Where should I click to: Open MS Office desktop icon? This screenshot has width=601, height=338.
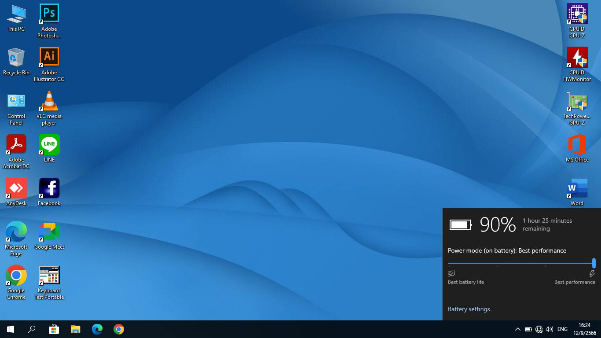click(577, 149)
